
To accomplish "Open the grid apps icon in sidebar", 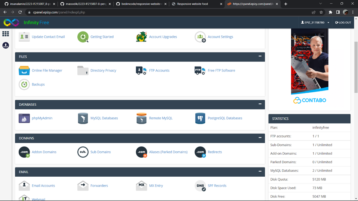I will pos(5,34).
